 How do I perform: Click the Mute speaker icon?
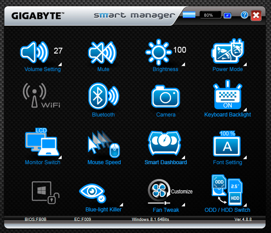(x=102, y=53)
